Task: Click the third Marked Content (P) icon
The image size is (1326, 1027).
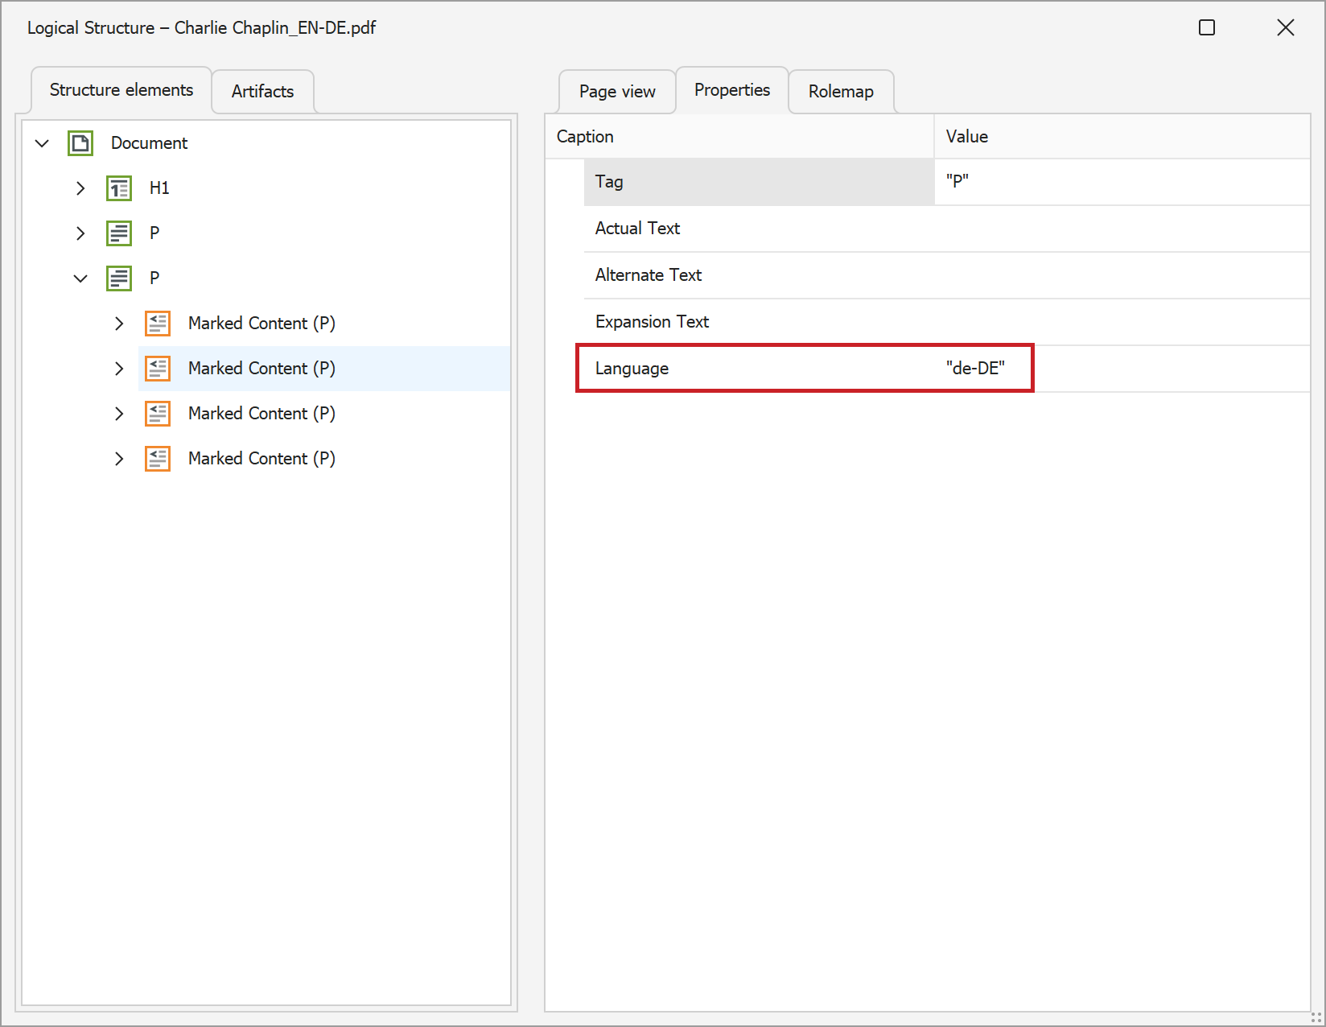Action: coord(158,414)
